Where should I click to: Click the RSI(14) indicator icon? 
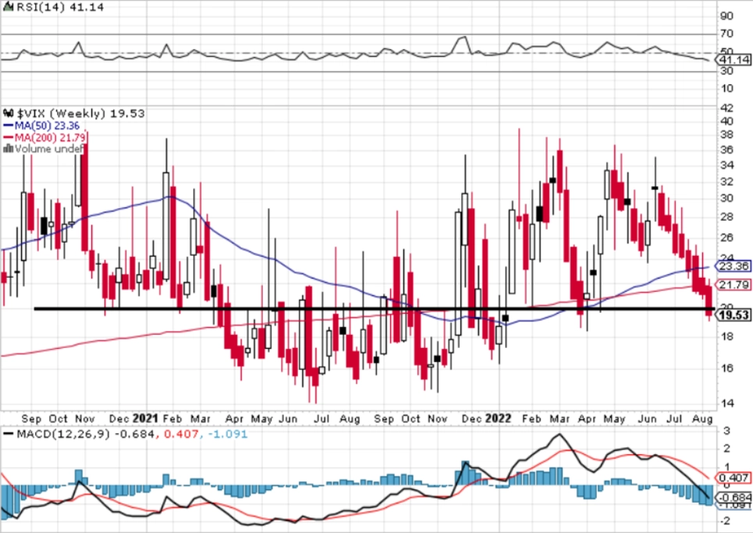pos(8,7)
